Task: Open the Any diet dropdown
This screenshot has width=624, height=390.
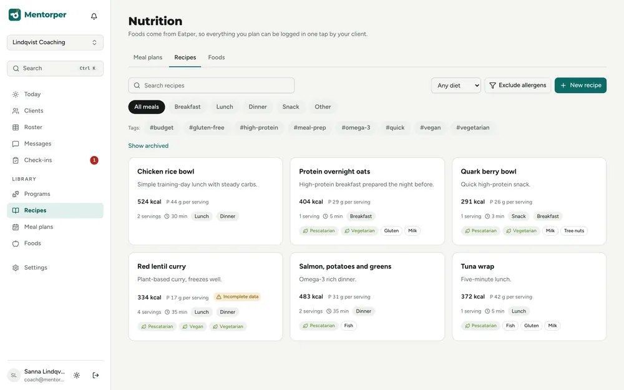Action: pyautogui.click(x=456, y=85)
